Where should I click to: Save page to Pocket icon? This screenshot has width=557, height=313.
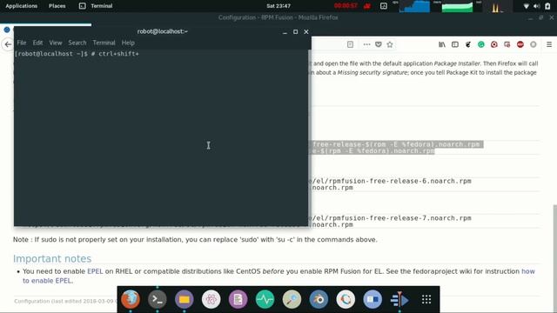tap(379, 44)
